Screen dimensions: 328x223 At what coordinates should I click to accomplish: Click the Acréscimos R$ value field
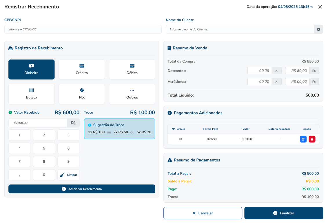(297, 82)
